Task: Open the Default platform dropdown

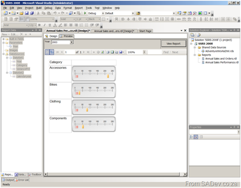Action: (133, 13)
